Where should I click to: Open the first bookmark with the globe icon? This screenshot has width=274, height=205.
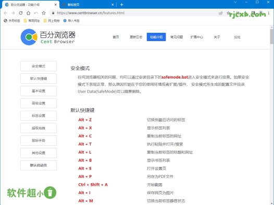(x=12, y=21)
